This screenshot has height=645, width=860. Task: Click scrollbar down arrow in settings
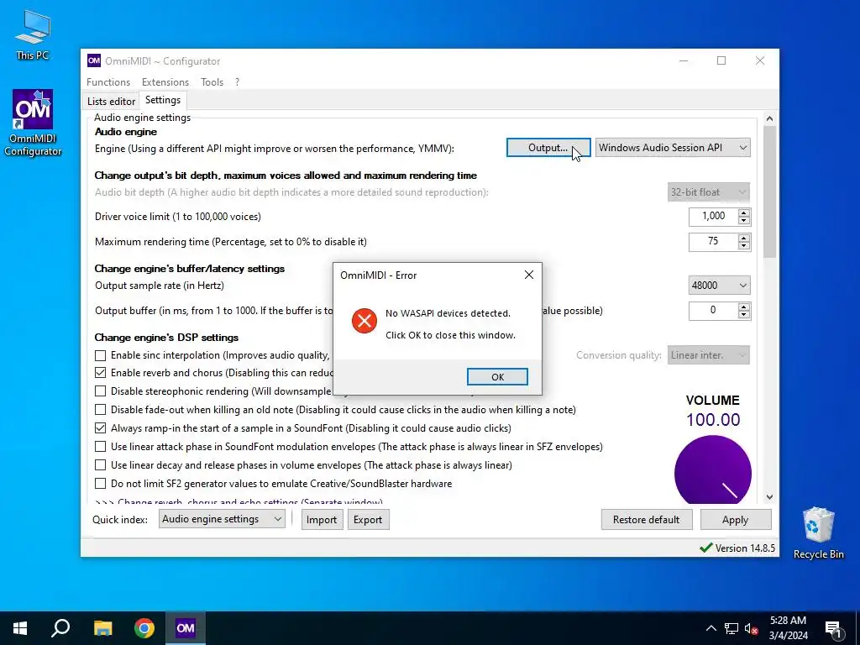point(769,497)
